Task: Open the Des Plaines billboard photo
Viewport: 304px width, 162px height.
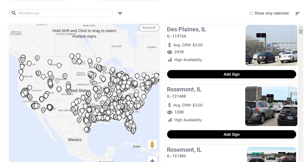Action: point(271,46)
